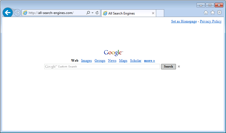Go back with the blue back arrow
This screenshot has height=133, width=226.
point(8,13)
